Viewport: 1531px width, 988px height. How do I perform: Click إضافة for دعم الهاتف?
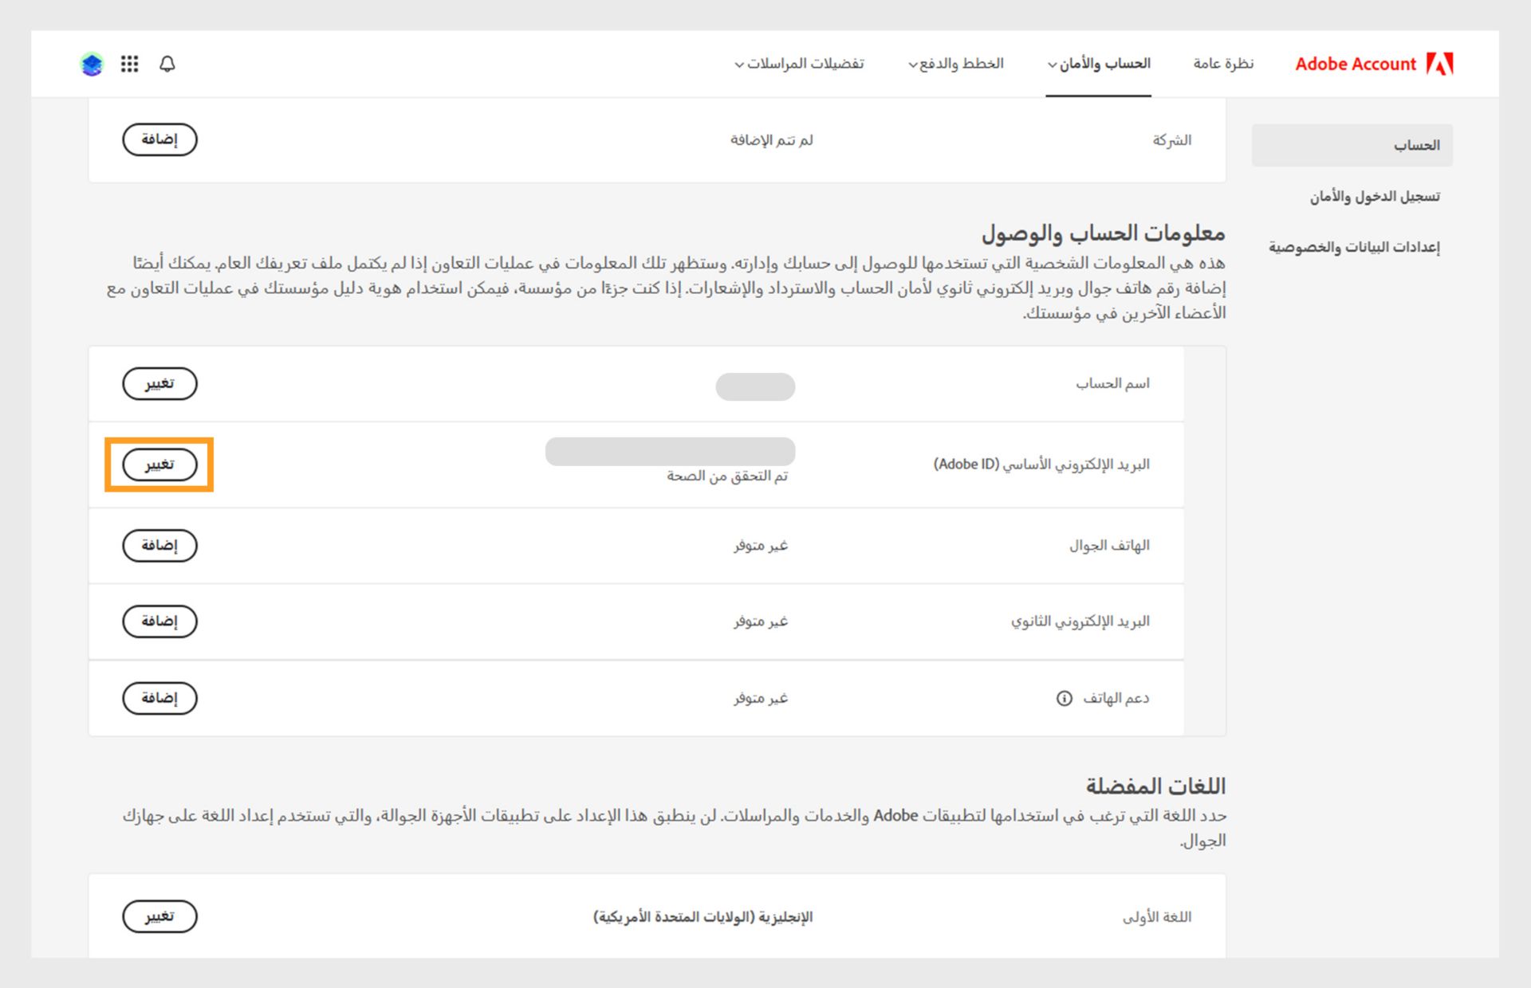[159, 698]
